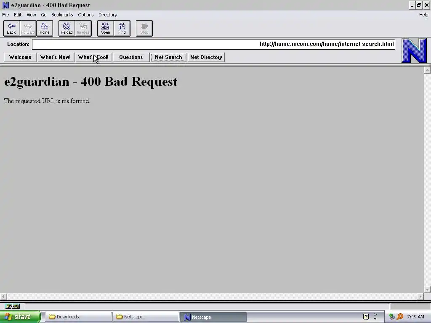Open a location with the Open button
This screenshot has width=431, height=323.
click(105, 28)
